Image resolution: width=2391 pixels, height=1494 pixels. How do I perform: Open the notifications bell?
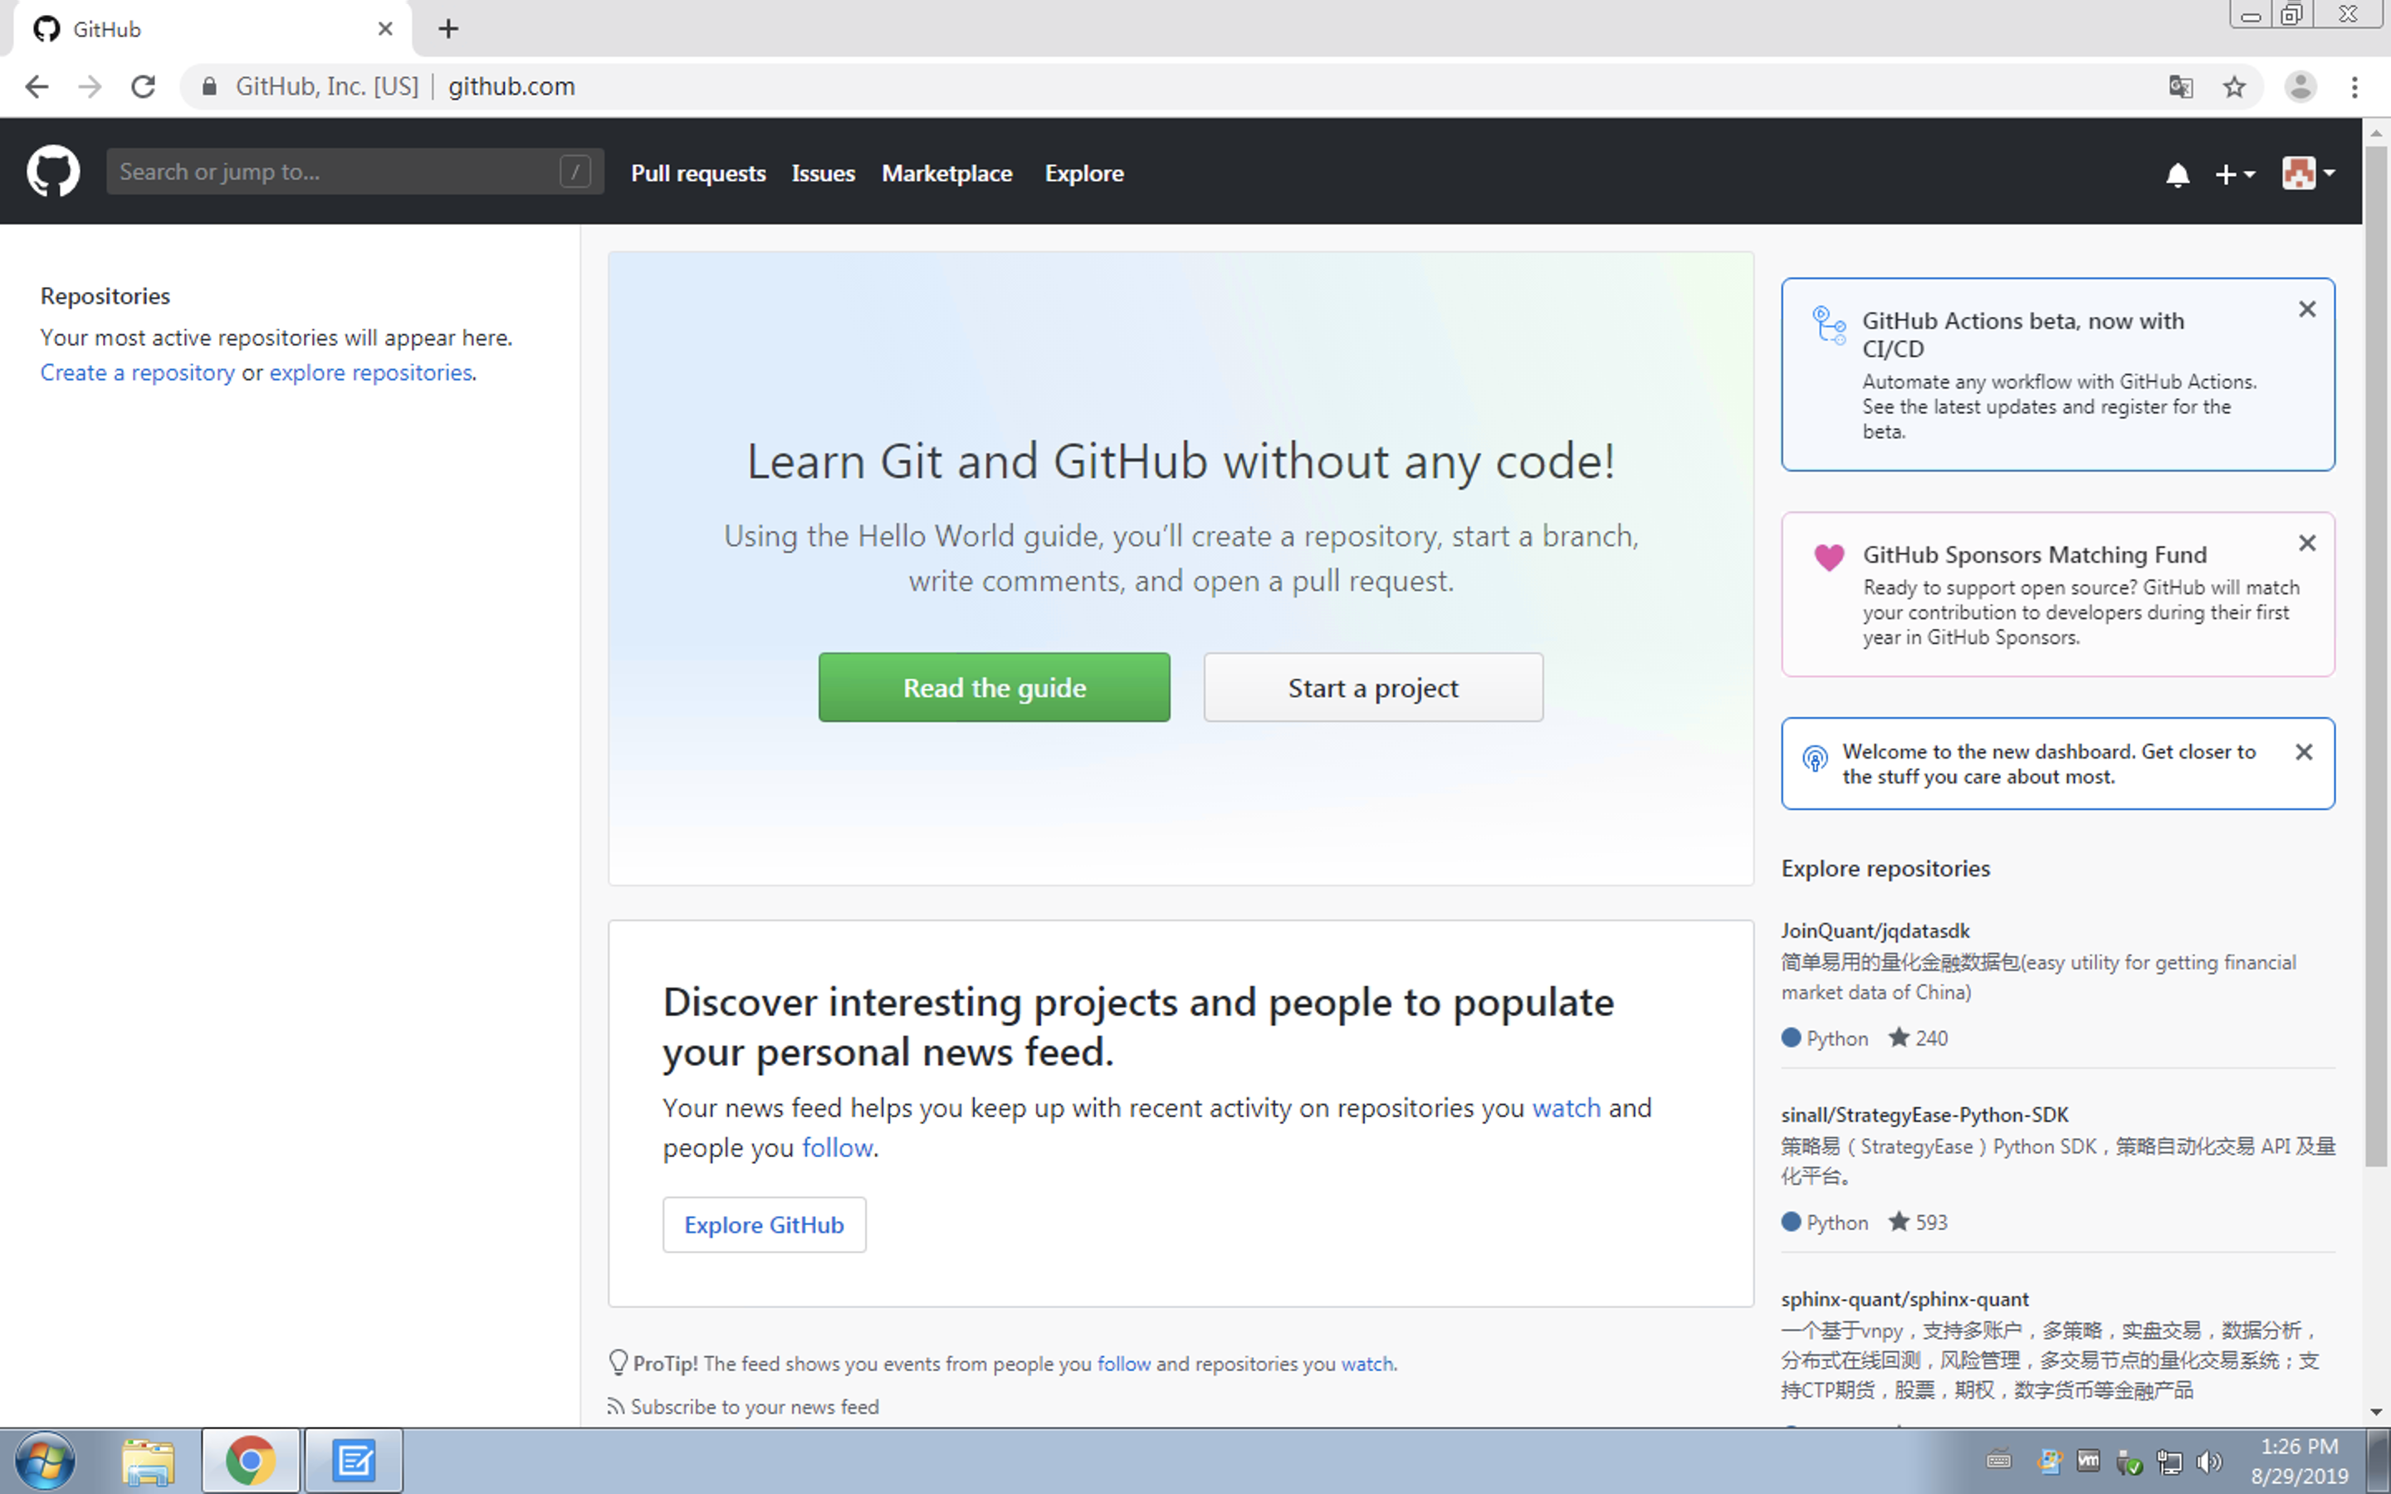tap(2177, 175)
